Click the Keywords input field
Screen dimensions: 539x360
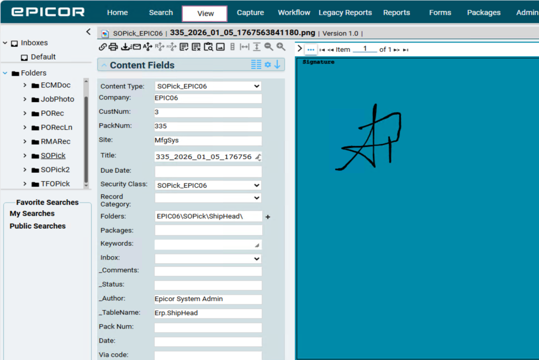208,244
